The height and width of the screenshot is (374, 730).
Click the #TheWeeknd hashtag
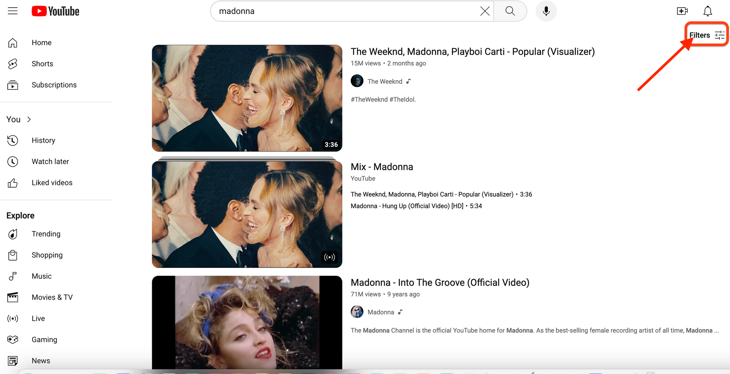tap(369, 99)
